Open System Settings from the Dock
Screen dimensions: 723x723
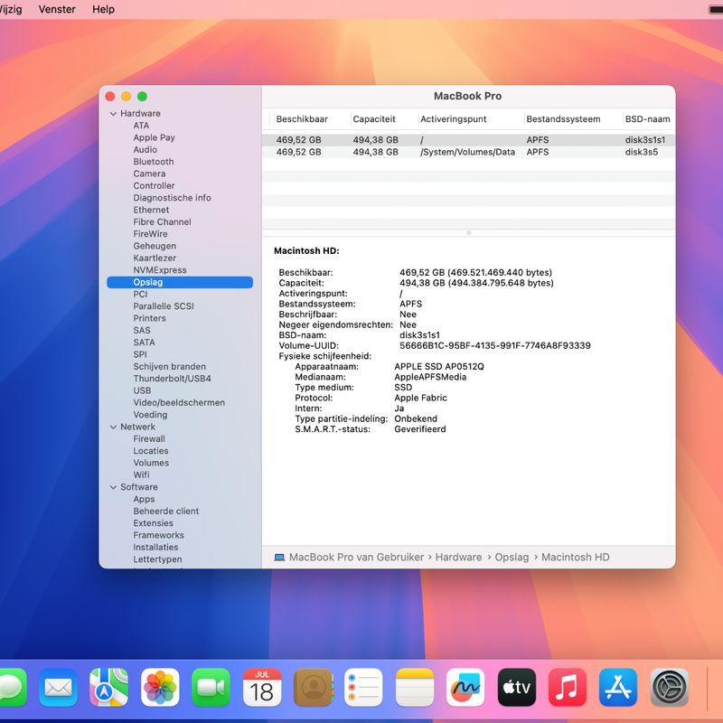[670, 687]
